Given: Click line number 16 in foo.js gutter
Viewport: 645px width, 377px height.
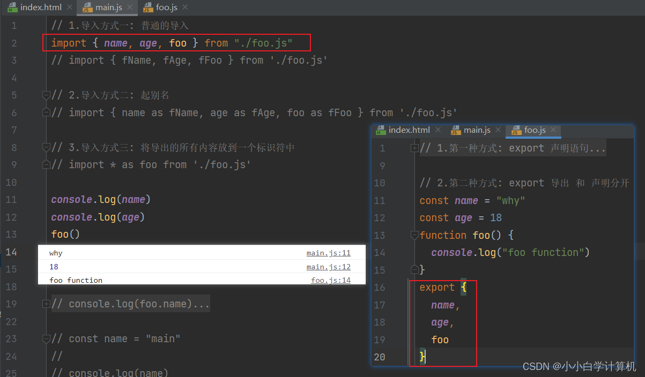Looking at the screenshot, I should click(x=379, y=287).
